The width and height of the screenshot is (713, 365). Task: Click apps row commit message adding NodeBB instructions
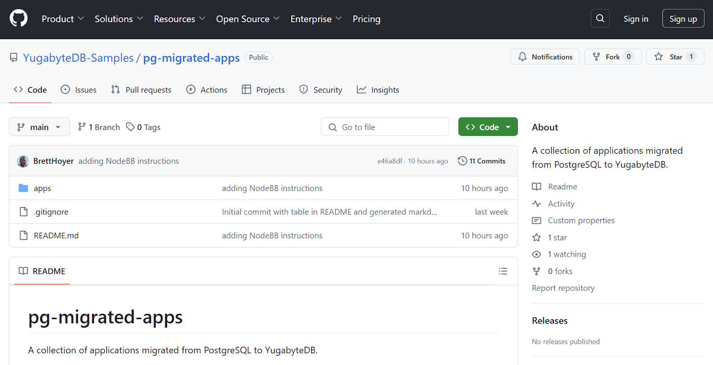click(272, 188)
